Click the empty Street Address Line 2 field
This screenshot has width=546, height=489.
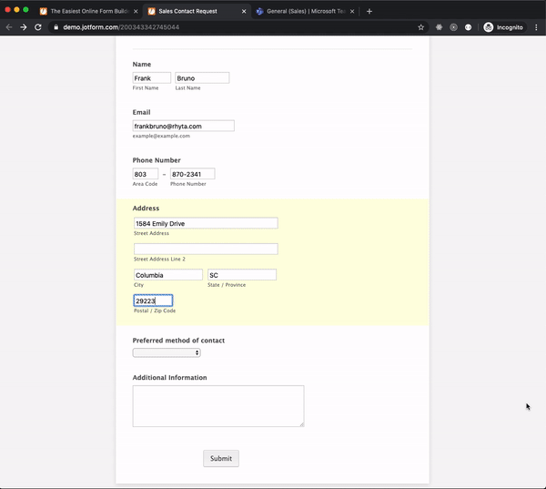[x=206, y=249]
